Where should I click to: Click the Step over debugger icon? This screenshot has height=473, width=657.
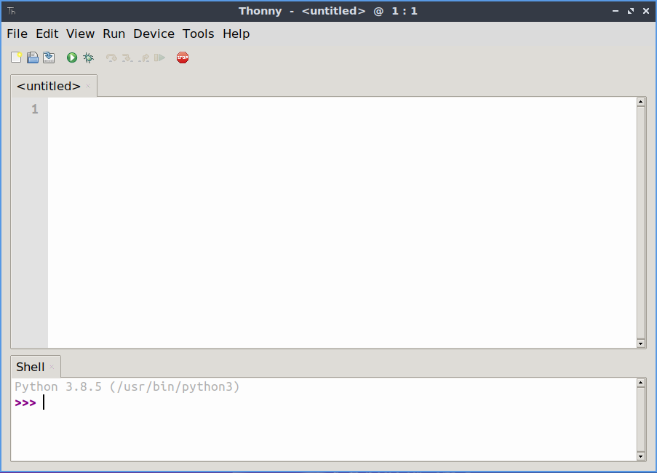point(111,57)
